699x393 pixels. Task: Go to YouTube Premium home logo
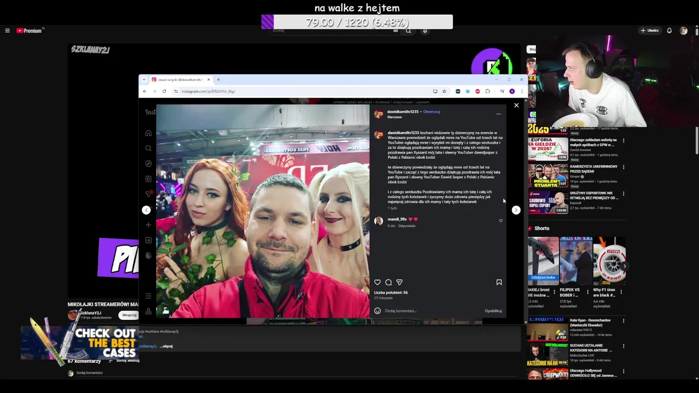[x=29, y=31]
